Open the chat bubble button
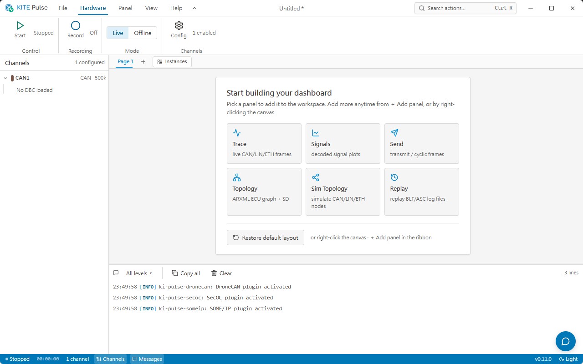583x364 pixels. click(566, 341)
